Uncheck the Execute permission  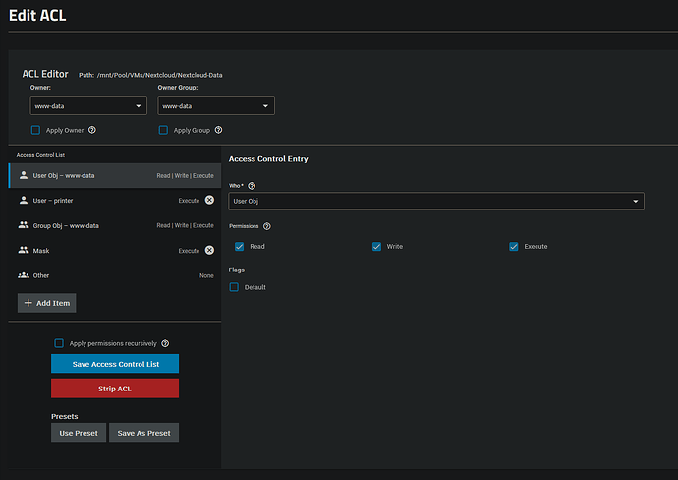[514, 246]
